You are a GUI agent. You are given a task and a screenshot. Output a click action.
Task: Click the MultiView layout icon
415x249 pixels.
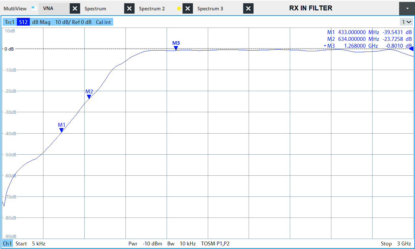[34, 8]
